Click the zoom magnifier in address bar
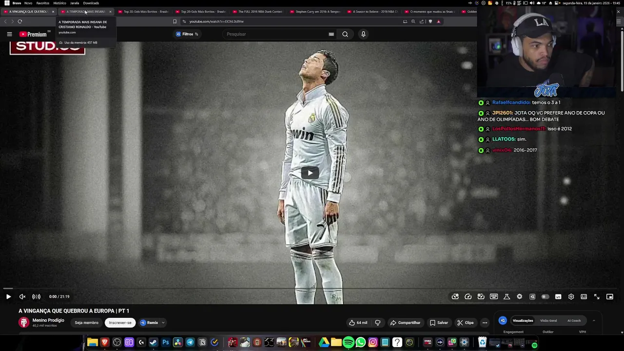The width and height of the screenshot is (624, 351). point(413,21)
